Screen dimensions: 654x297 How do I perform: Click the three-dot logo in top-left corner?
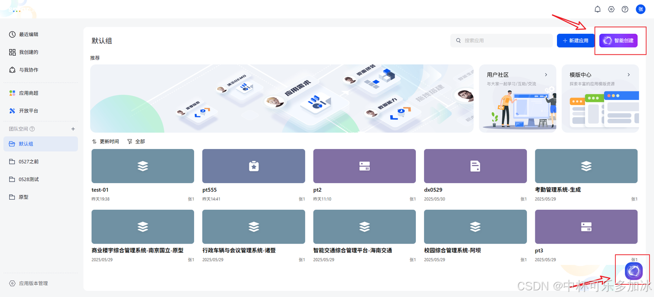point(17,11)
